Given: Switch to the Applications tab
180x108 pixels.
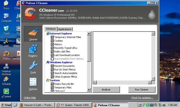Looking at the screenshot, I should tap(65, 29).
